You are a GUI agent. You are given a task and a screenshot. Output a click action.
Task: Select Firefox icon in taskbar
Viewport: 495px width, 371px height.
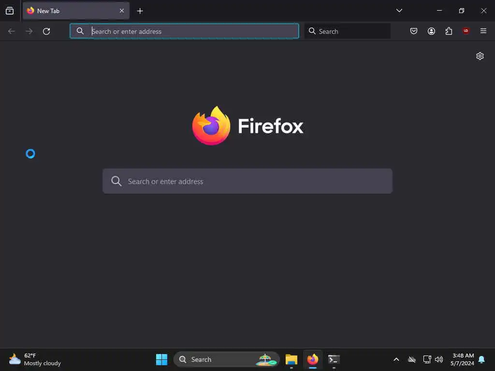[313, 359]
